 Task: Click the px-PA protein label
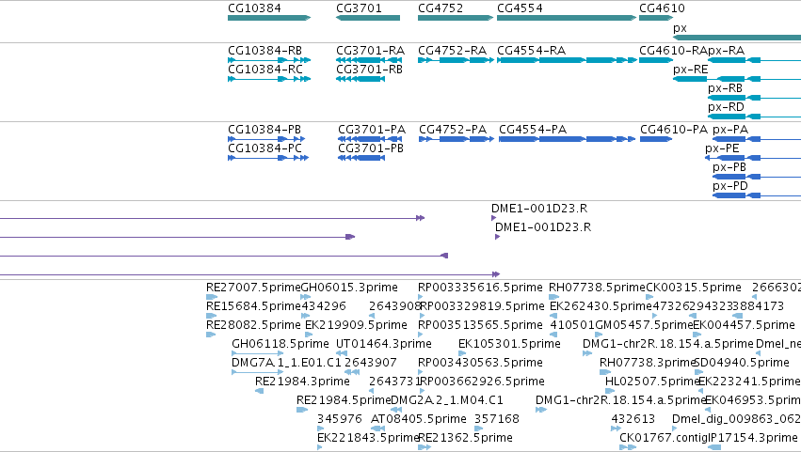point(730,130)
